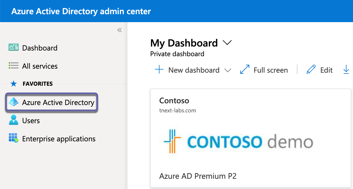
Task: Click the Contoso demo logo
Action: pyautogui.click(x=238, y=142)
